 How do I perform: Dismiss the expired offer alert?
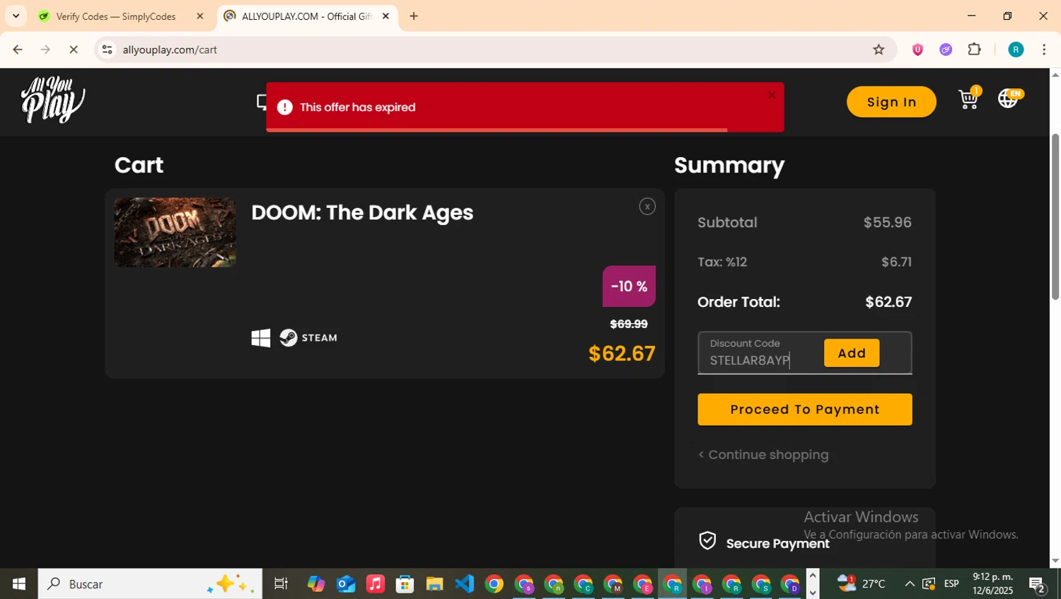click(772, 95)
